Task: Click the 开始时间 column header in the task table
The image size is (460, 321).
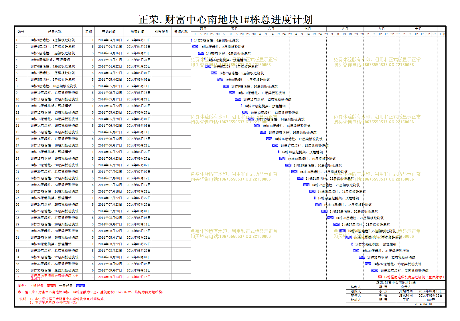Action: pos(109,32)
